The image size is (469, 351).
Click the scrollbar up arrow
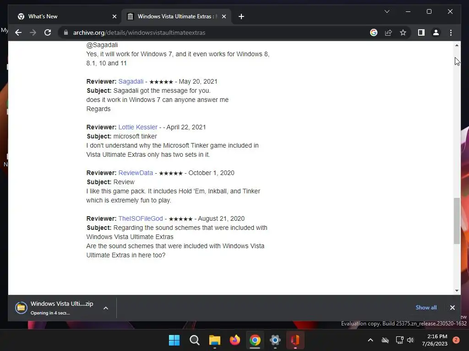457,45
